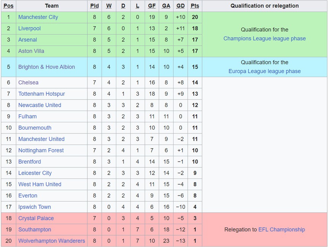Click the GF column header
328x247 pixels.
coord(152,6)
